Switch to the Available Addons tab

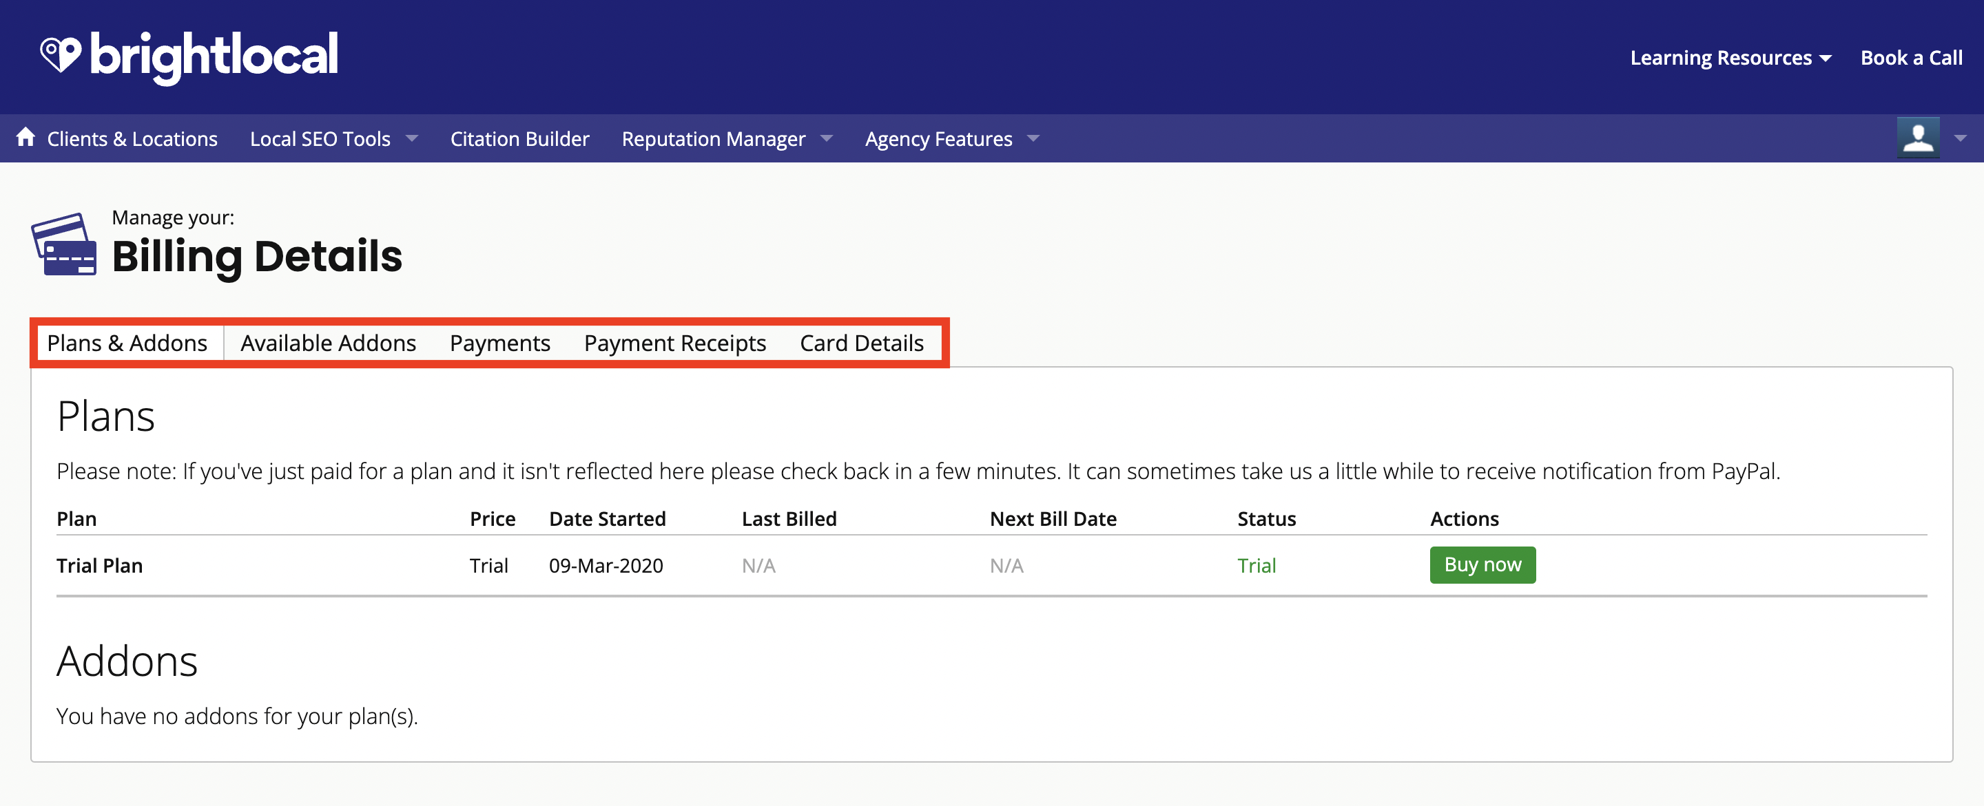tap(328, 343)
